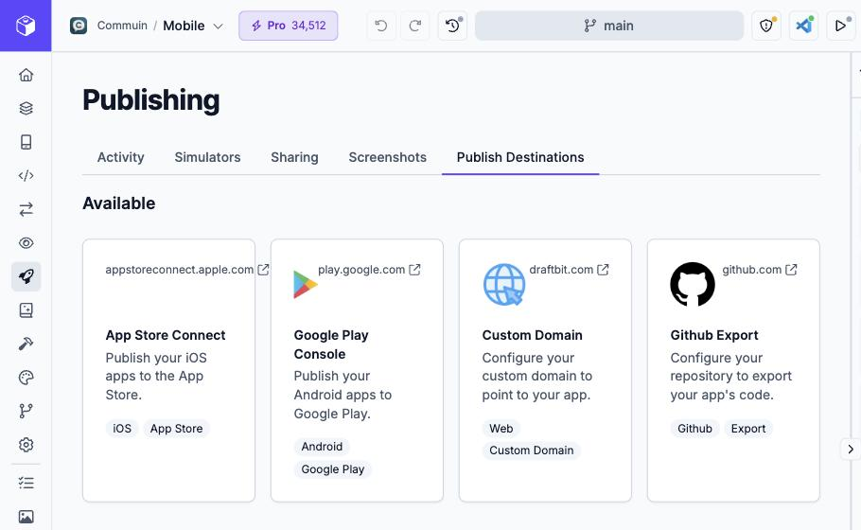The width and height of the screenshot is (861, 530).
Task: Click the Communin workspace avatar icon
Action: (x=79, y=26)
